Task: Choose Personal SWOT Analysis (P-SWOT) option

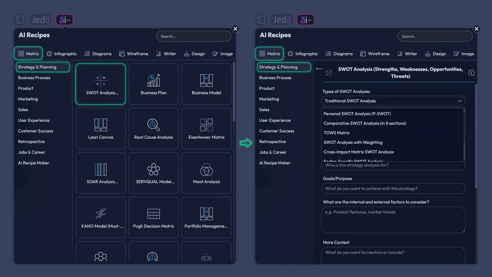Action: point(357,114)
